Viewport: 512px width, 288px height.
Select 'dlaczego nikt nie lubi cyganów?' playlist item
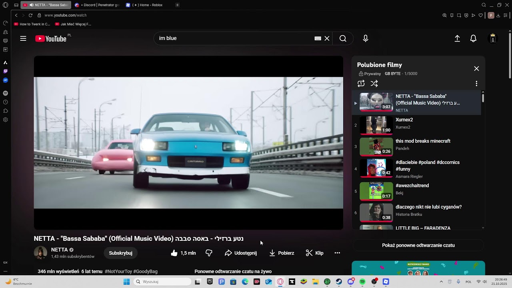coord(416,213)
